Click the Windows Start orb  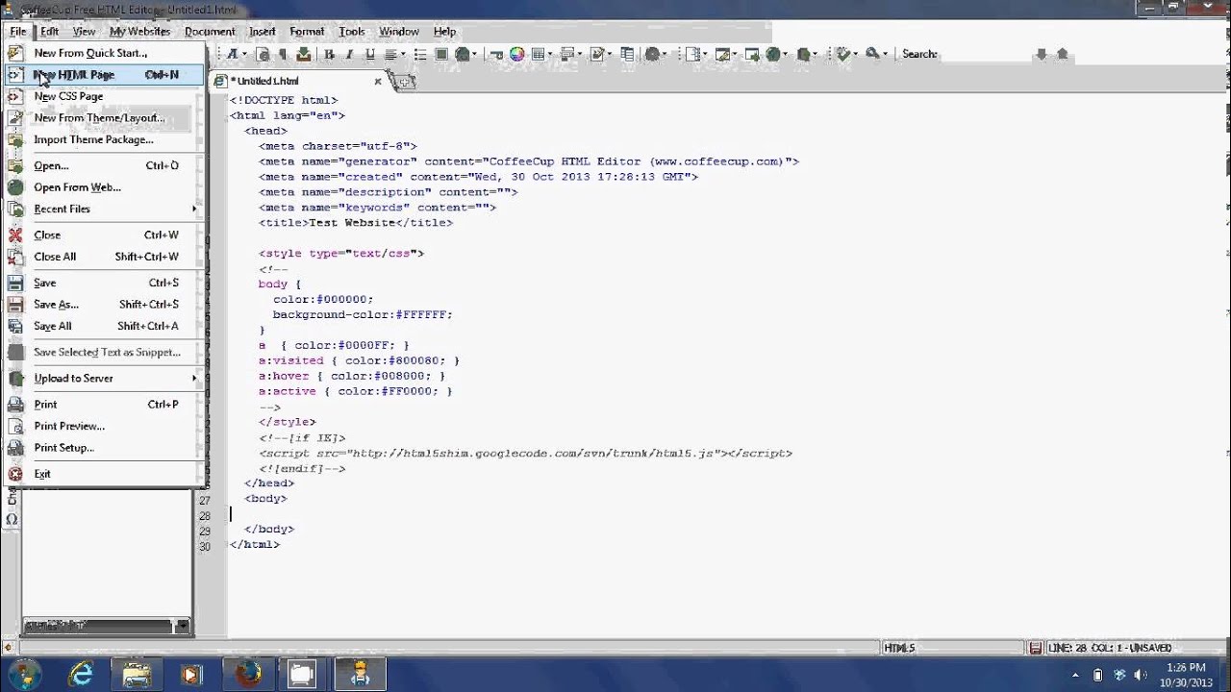[24, 674]
